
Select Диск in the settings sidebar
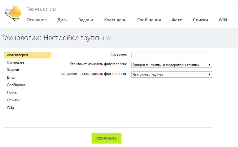[11, 78]
